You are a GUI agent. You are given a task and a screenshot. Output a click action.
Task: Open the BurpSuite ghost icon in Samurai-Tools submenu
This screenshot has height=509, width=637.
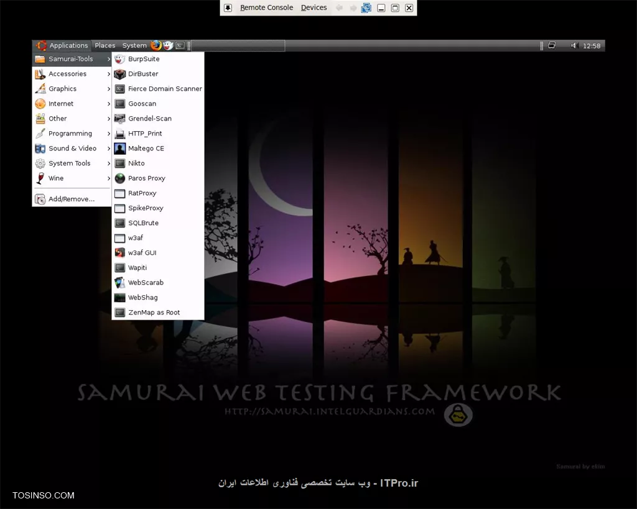(119, 59)
